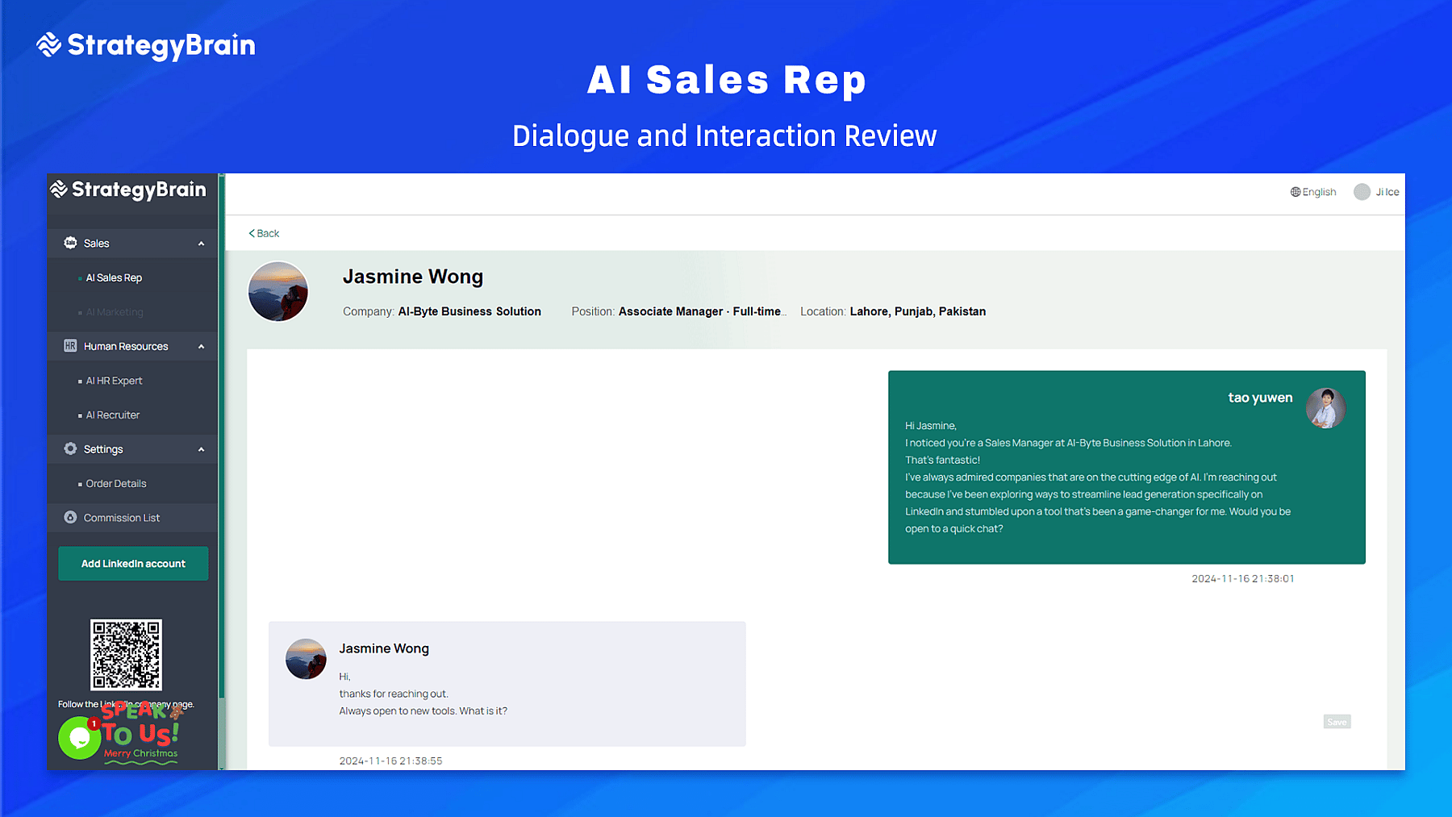
Task: Open the Settings gear icon
Action: 70,449
